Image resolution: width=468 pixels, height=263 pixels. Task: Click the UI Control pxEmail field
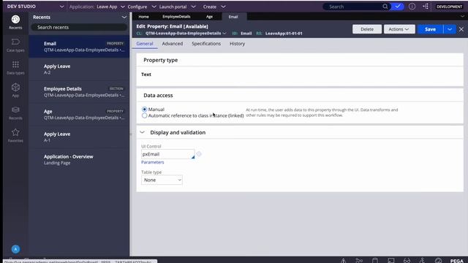[x=167, y=154]
